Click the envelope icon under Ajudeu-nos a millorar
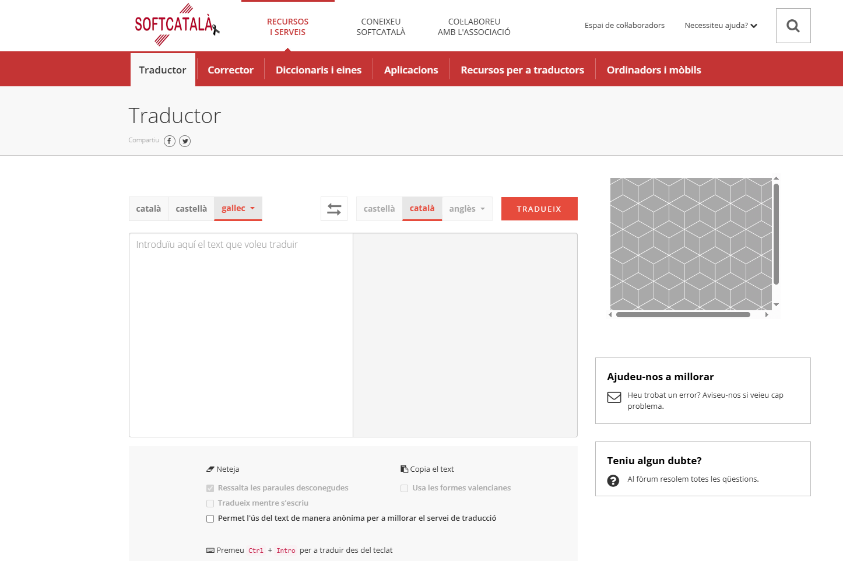Image resolution: width=843 pixels, height=561 pixels. (614, 397)
